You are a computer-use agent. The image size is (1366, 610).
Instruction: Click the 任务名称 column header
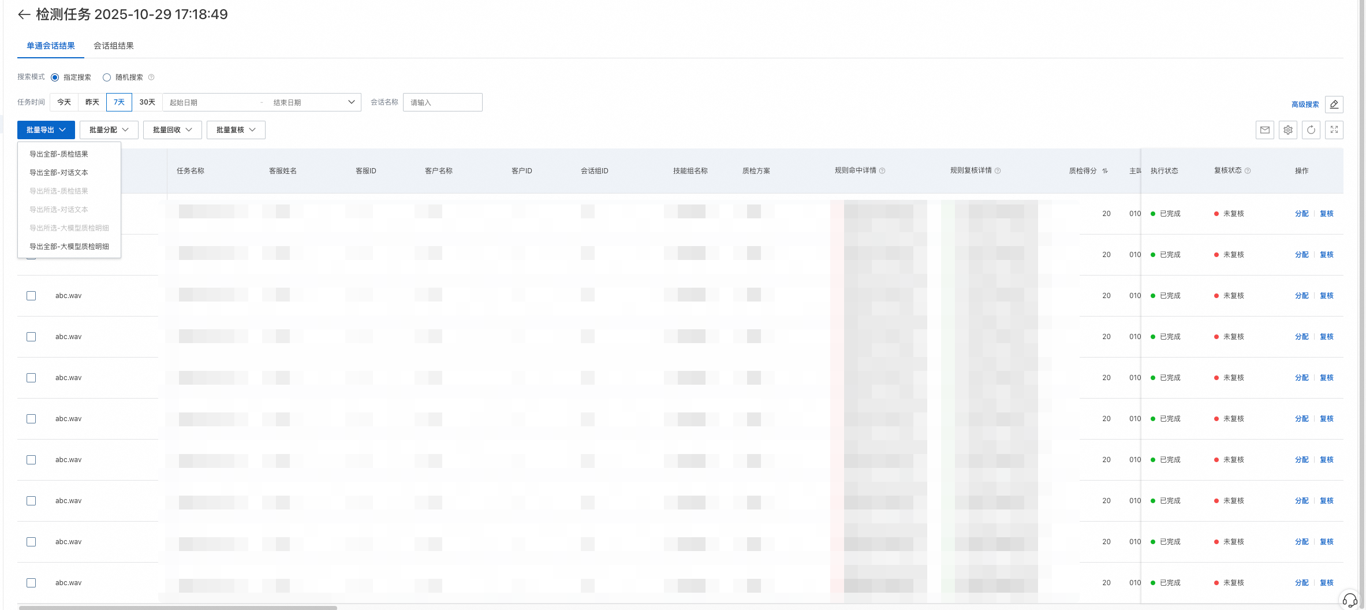pos(191,171)
